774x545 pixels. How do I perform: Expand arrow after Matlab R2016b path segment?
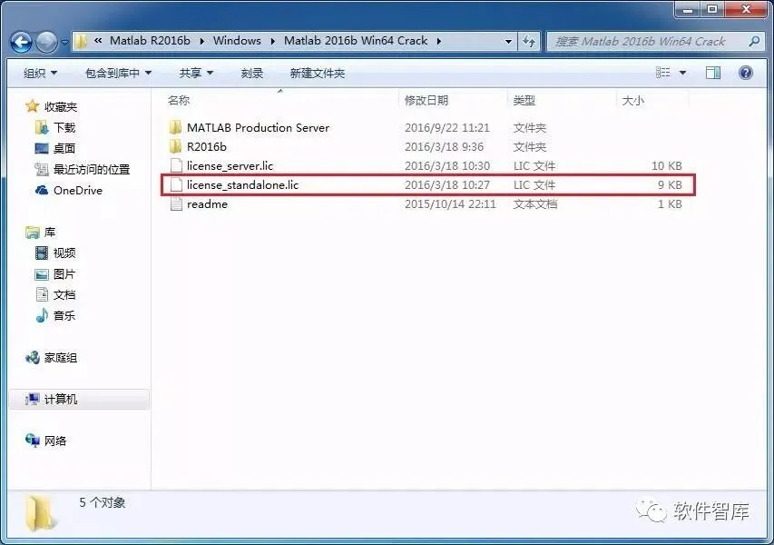201,41
